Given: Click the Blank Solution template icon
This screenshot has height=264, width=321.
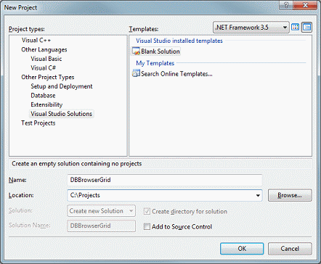Looking at the screenshot, I should coord(136,51).
